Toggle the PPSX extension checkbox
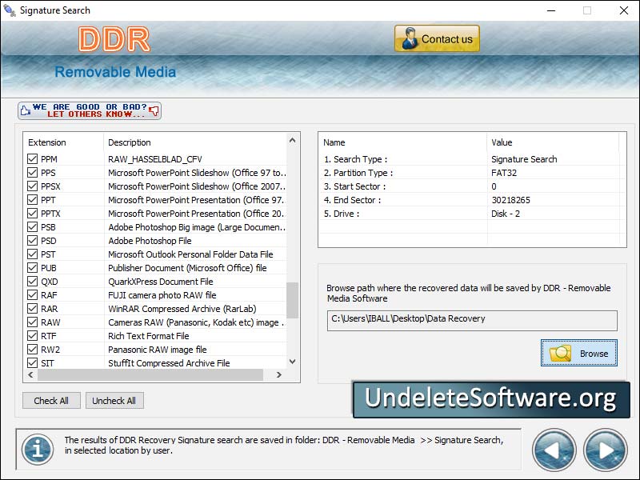 (32, 186)
